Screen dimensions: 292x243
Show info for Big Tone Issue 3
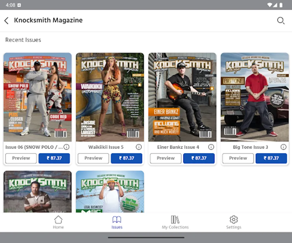pyautogui.click(x=283, y=147)
